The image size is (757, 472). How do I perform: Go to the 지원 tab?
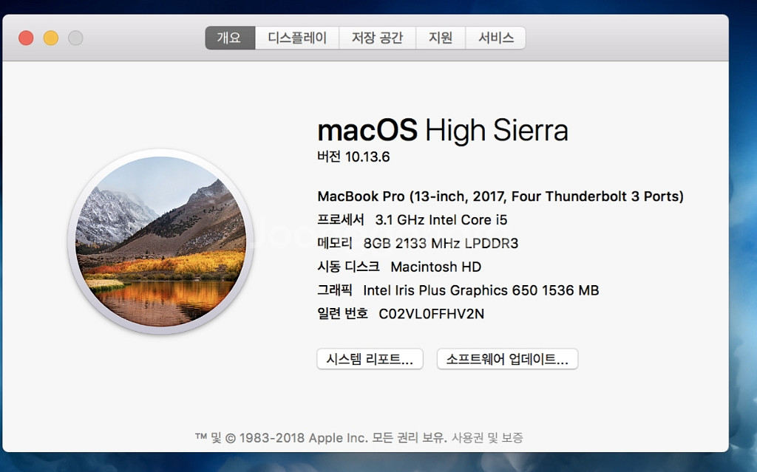point(441,38)
